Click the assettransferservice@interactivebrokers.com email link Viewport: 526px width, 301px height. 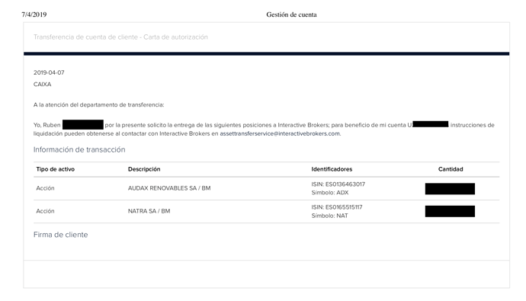tap(280, 134)
